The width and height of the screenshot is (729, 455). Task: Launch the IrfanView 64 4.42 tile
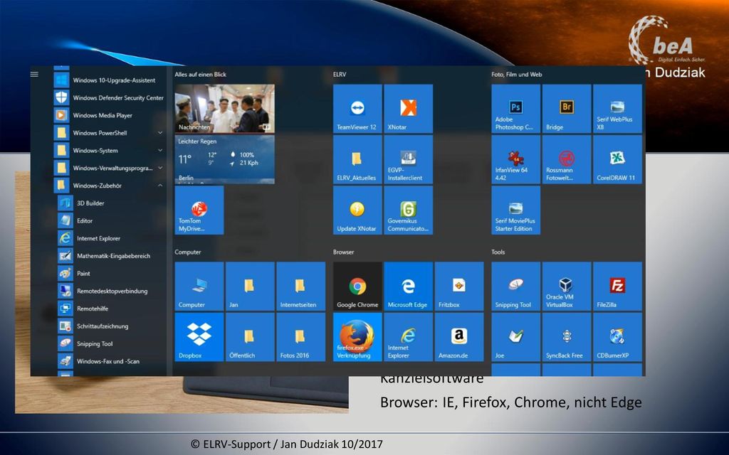tap(516, 159)
